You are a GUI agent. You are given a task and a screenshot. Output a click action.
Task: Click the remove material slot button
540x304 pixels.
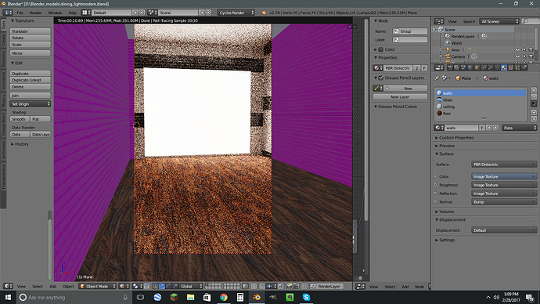tap(534, 96)
